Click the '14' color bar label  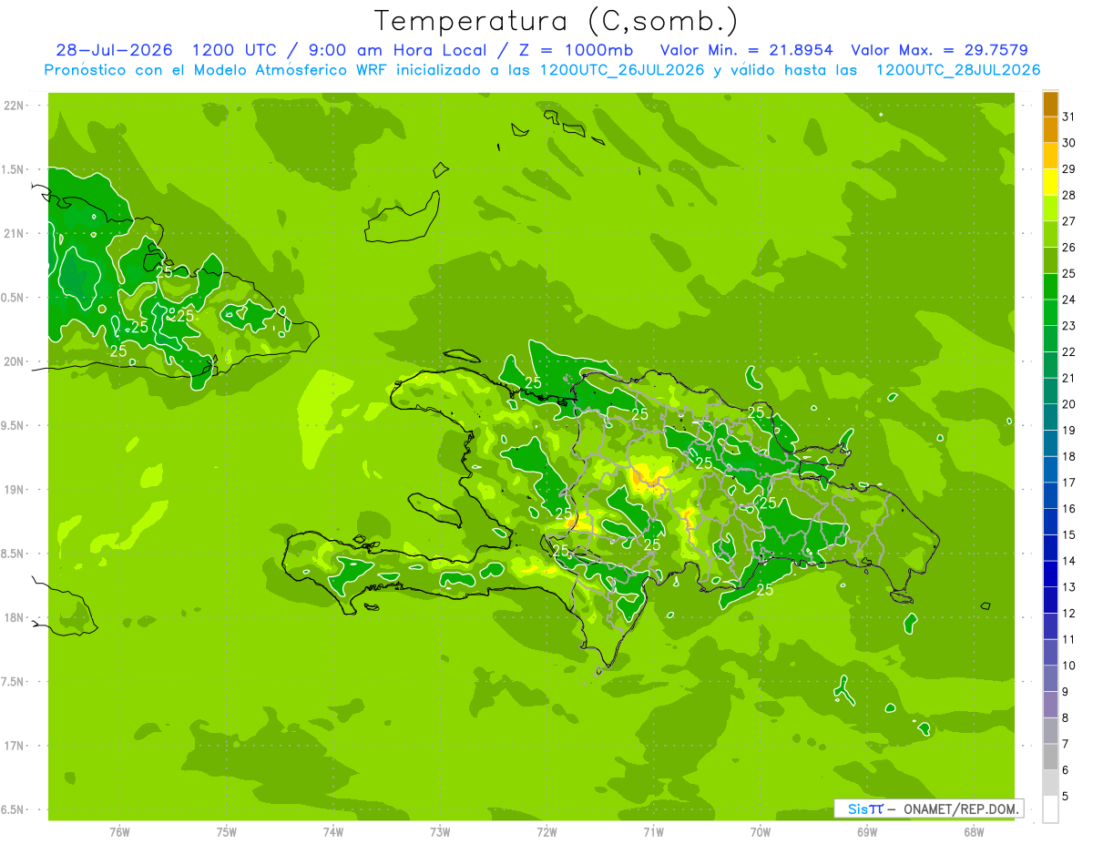tap(1068, 561)
